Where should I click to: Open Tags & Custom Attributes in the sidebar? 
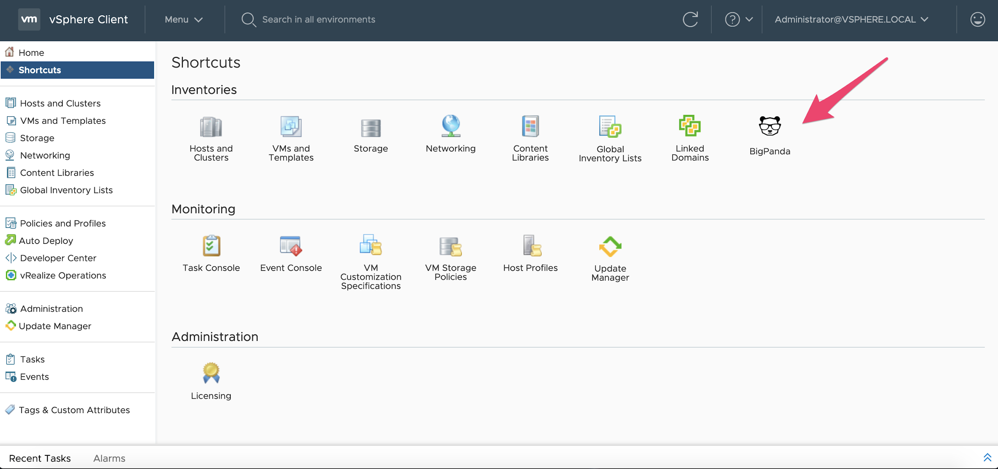pos(74,410)
